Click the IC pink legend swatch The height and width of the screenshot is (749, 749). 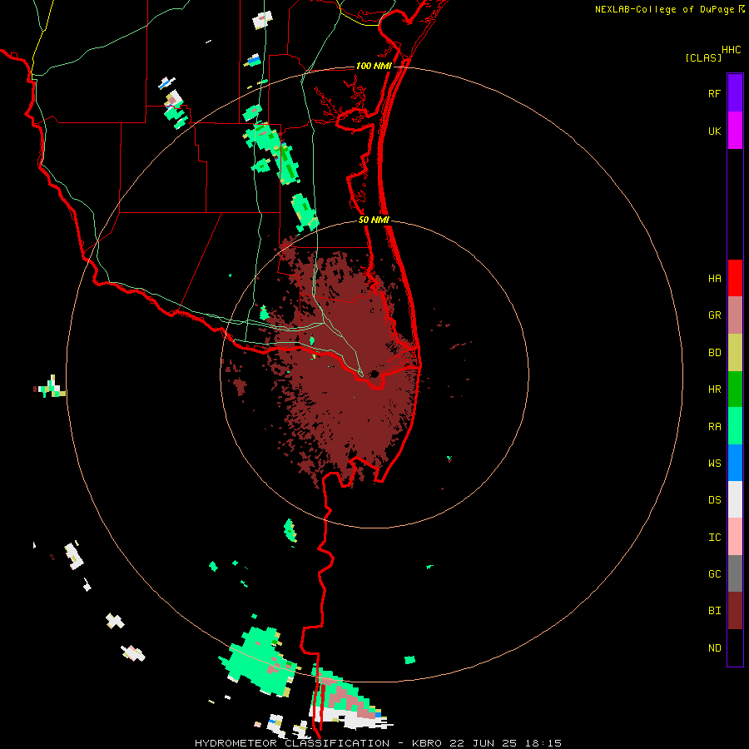[735, 537]
